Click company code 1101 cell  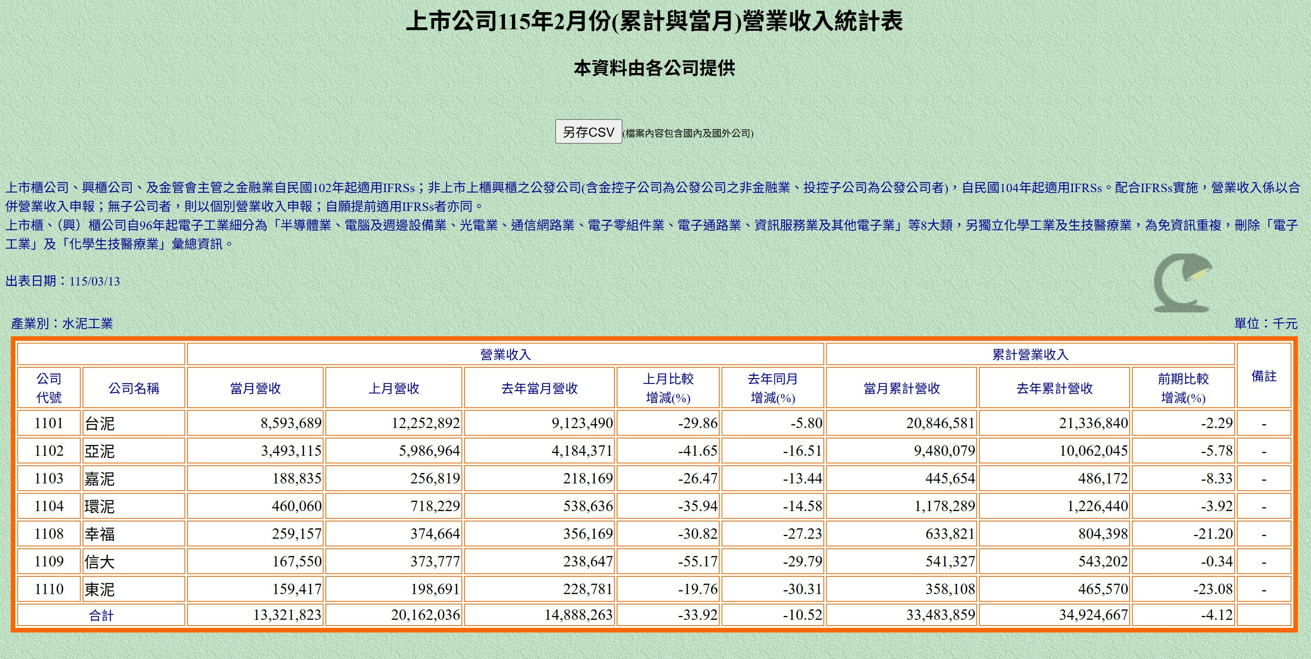[49, 423]
